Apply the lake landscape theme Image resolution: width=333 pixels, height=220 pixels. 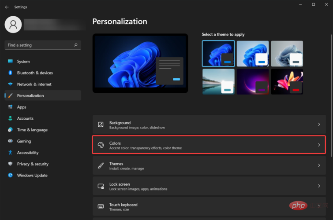pyautogui.click(x=218, y=81)
